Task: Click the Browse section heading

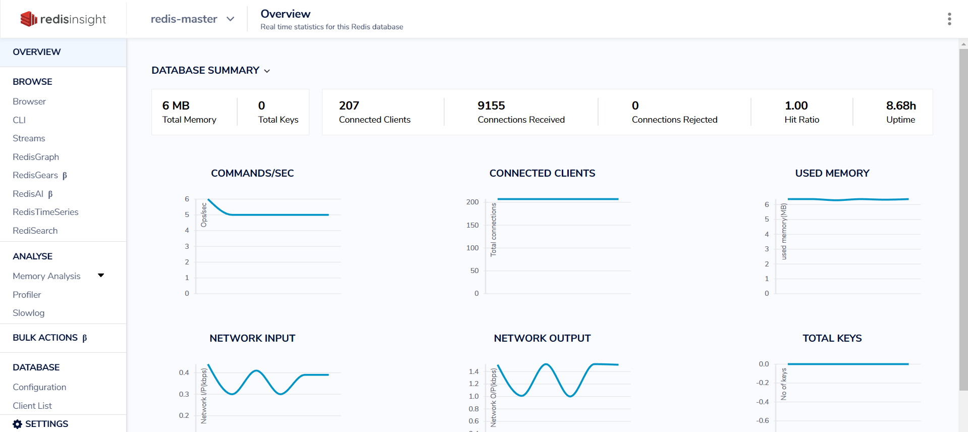Action: pyautogui.click(x=32, y=82)
